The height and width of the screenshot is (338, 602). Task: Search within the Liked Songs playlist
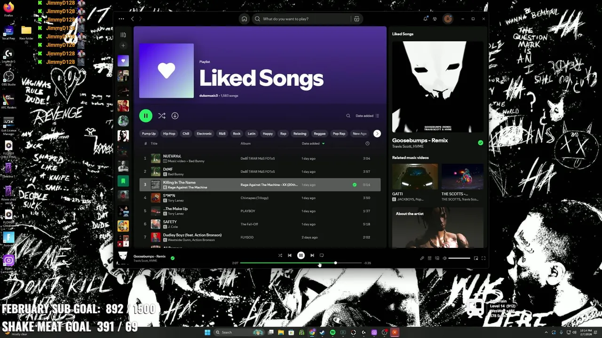tap(348, 115)
